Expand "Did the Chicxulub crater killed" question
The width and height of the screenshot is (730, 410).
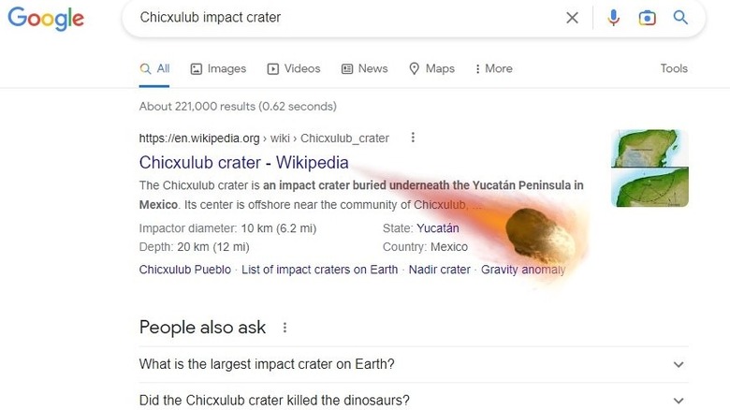pos(679,401)
